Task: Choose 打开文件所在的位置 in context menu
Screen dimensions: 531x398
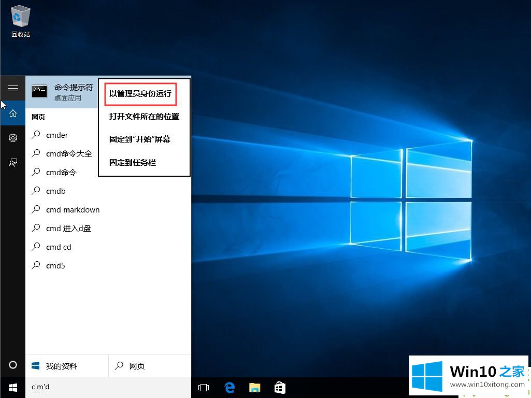Action: [x=144, y=117]
